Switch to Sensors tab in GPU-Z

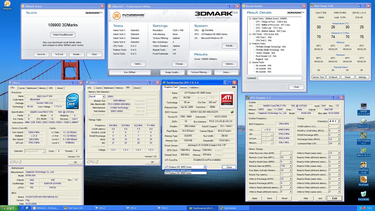point(183,87)
